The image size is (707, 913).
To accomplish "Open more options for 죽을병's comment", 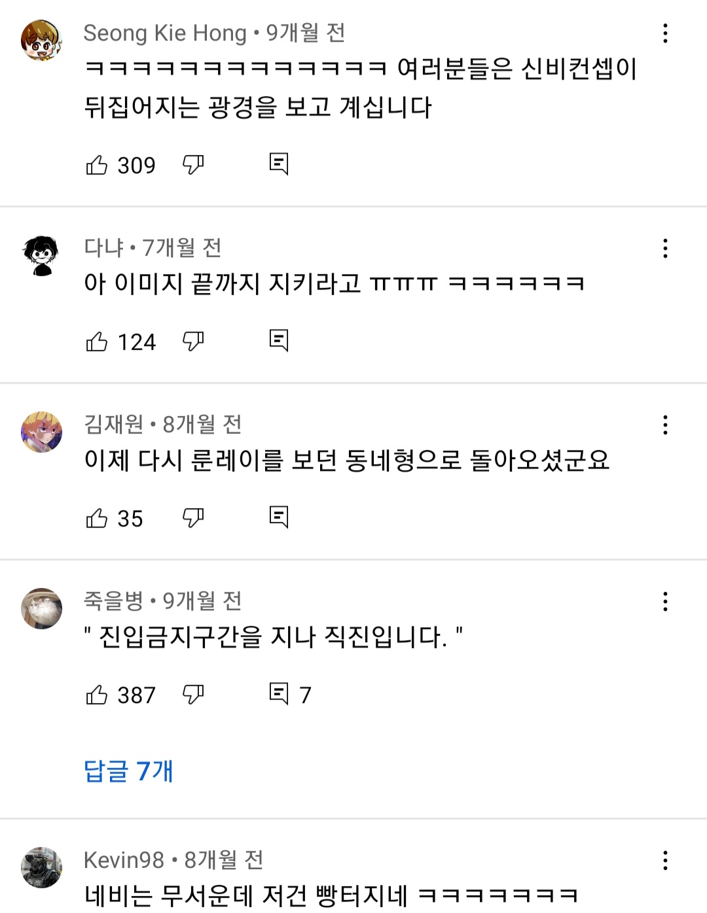I will (x=665, y=602).
